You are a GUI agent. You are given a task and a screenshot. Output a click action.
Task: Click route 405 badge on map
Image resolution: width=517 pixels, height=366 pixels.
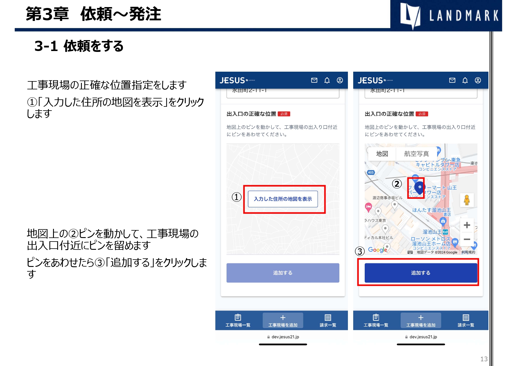click(x=371, y=173)
